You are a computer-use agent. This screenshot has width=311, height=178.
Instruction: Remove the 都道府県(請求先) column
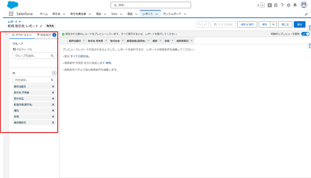[53, 105]
